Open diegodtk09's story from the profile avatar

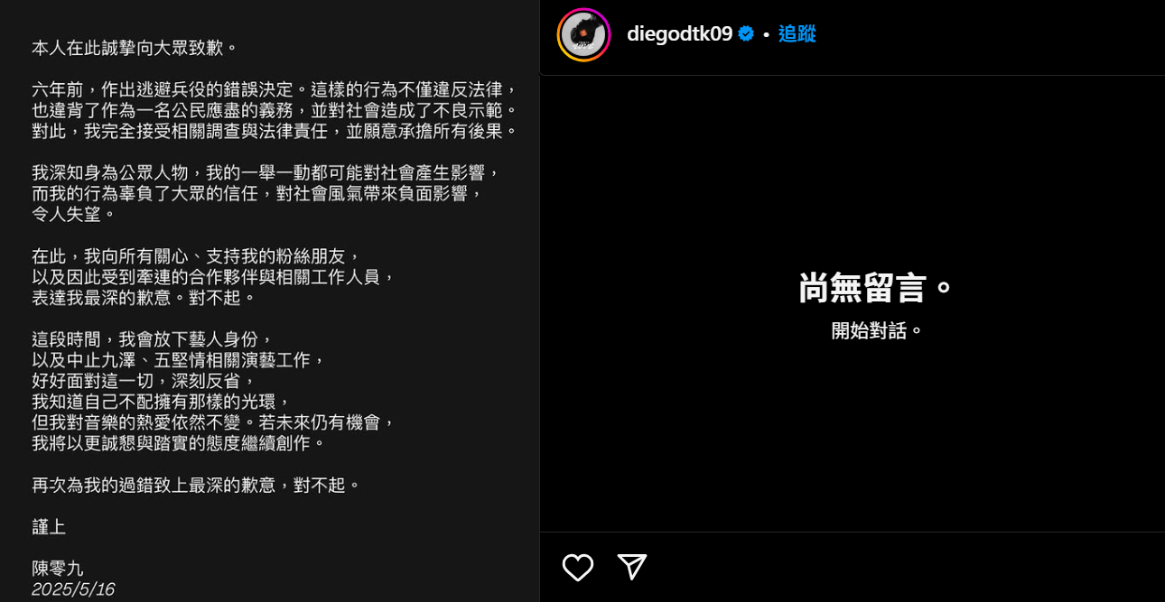(583, 34)
